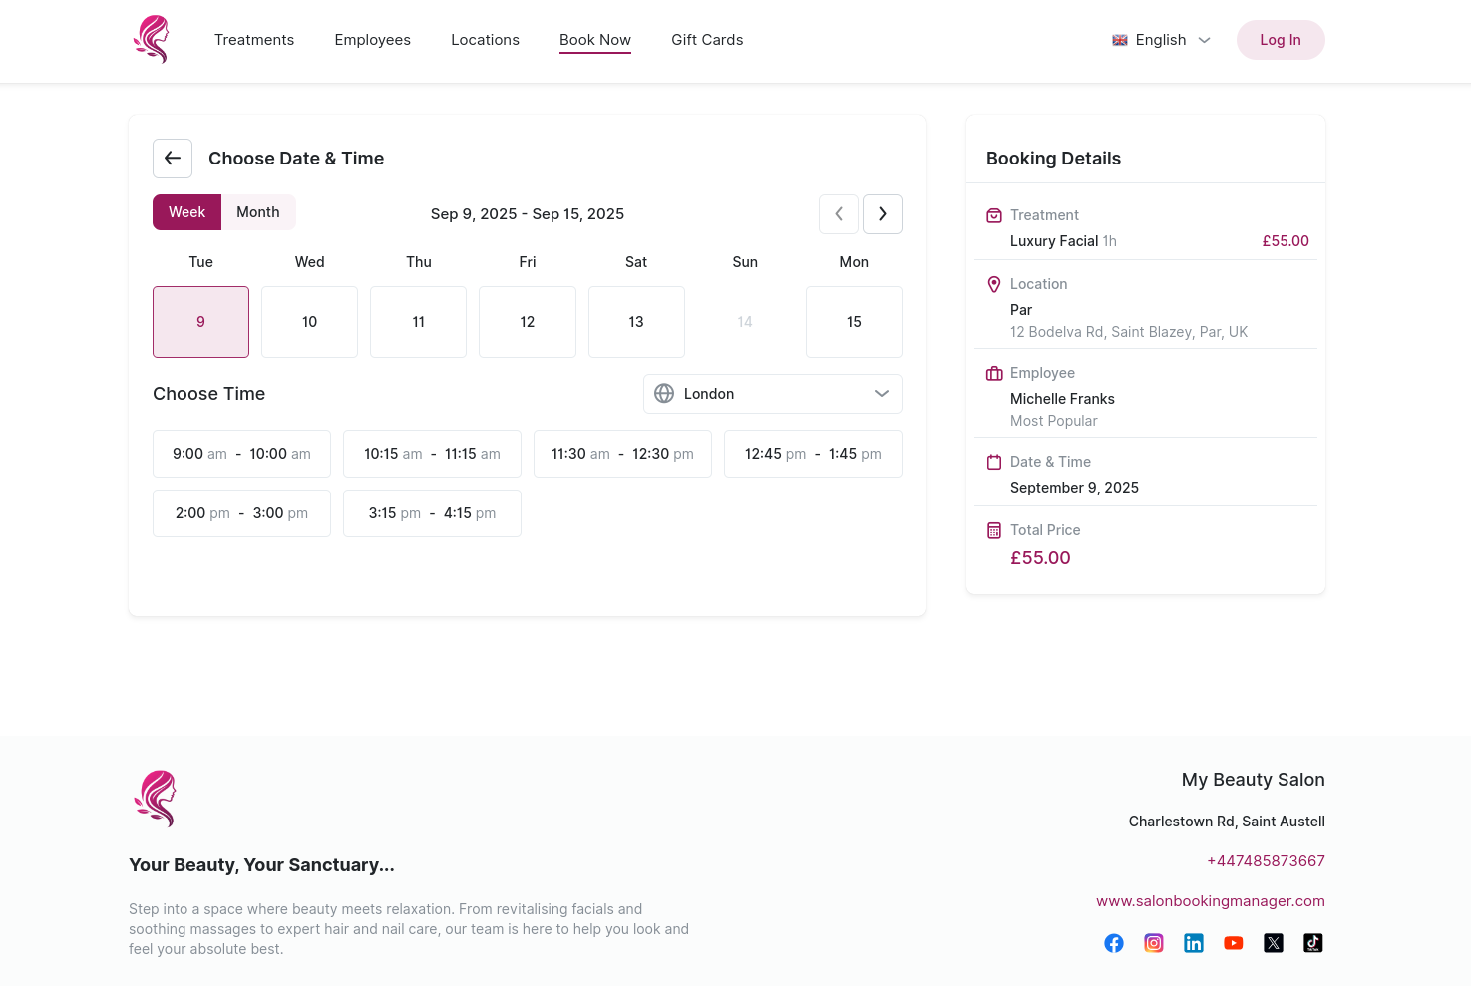Click the Date & Time calendar icon

pyautogui.click(x=994, y=462)
